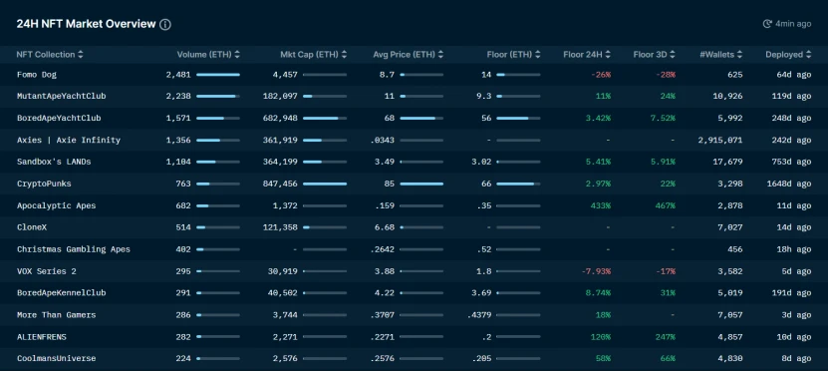Viewport: 828px width, 372px height.
Task: Click the Fomo Dog volume bar
Action: pyautogui.click(x=218, y=75)
